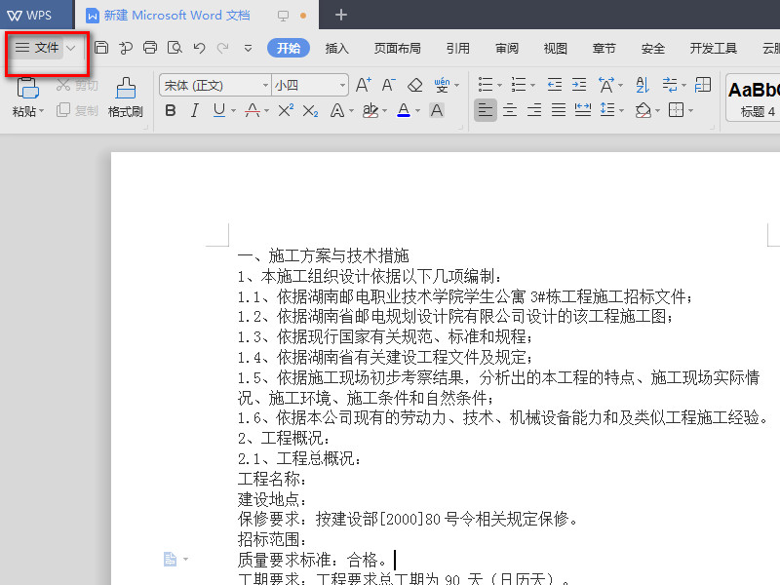Screen dimensions: 780x585
Task: Open the print preview
Action: pyautogui.click(x=175, y=46)
